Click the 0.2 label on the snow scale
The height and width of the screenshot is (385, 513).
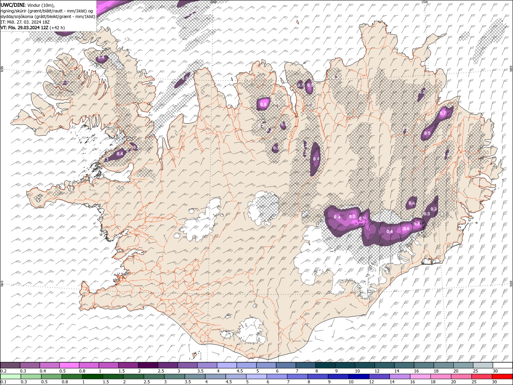[3, 371]
